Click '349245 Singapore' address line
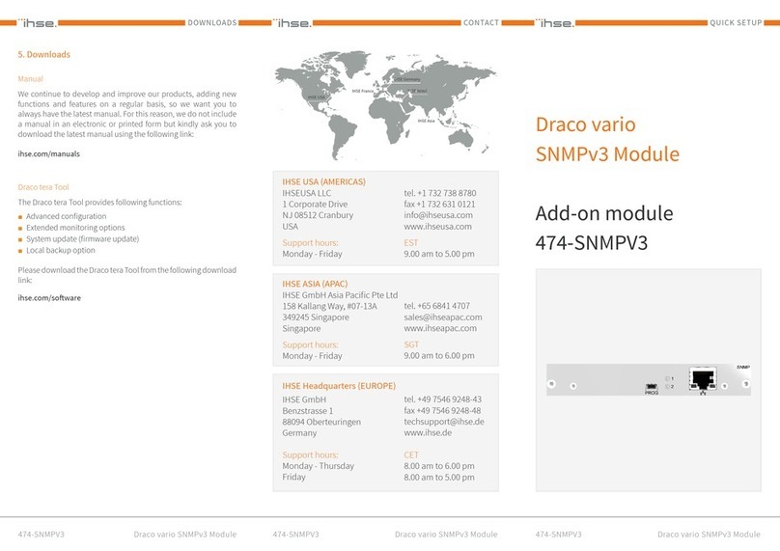The height and width of the screenshot is (551, 780). point(316,317)
